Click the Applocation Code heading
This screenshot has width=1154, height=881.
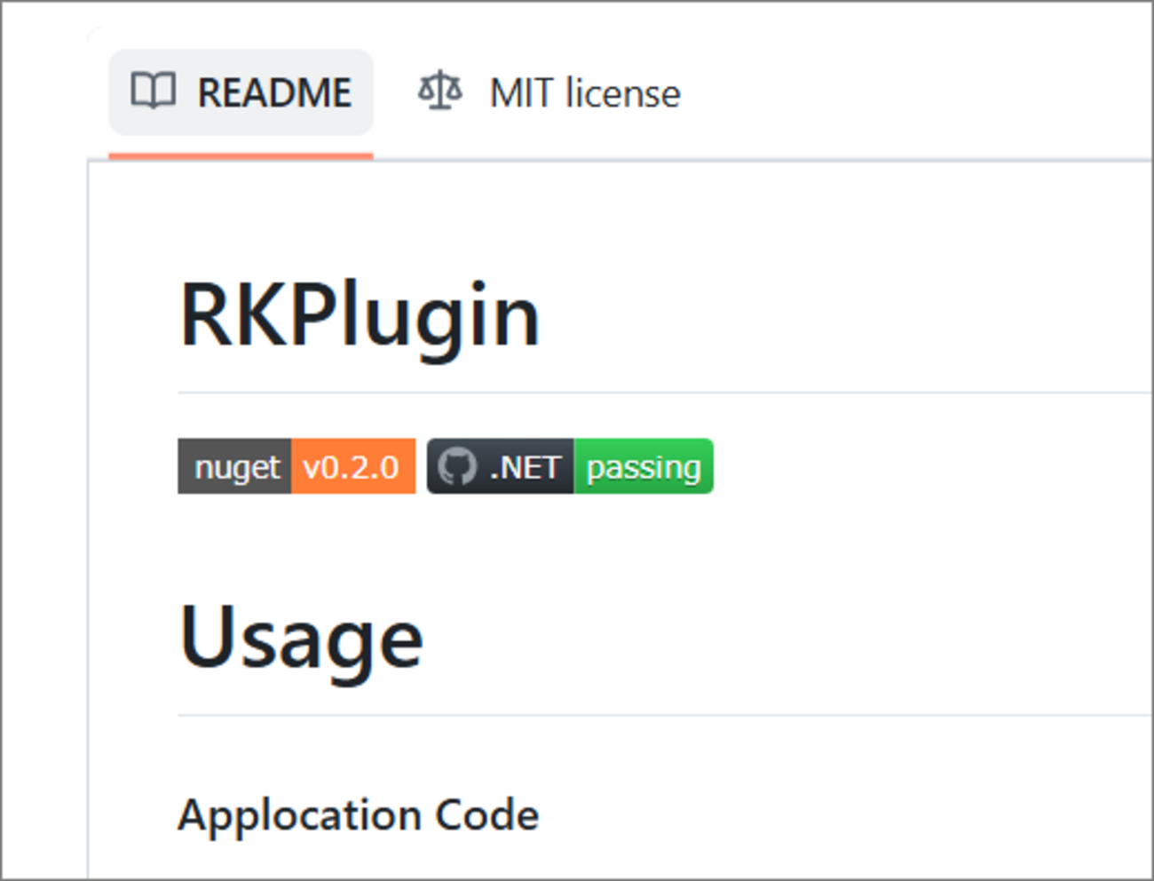359,814
